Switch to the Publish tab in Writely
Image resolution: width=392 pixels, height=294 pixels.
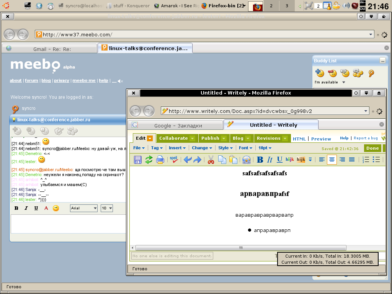[214, 138]
